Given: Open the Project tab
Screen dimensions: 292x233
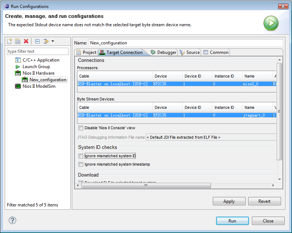Looking at the screenshot, I should tap(86, 52).
